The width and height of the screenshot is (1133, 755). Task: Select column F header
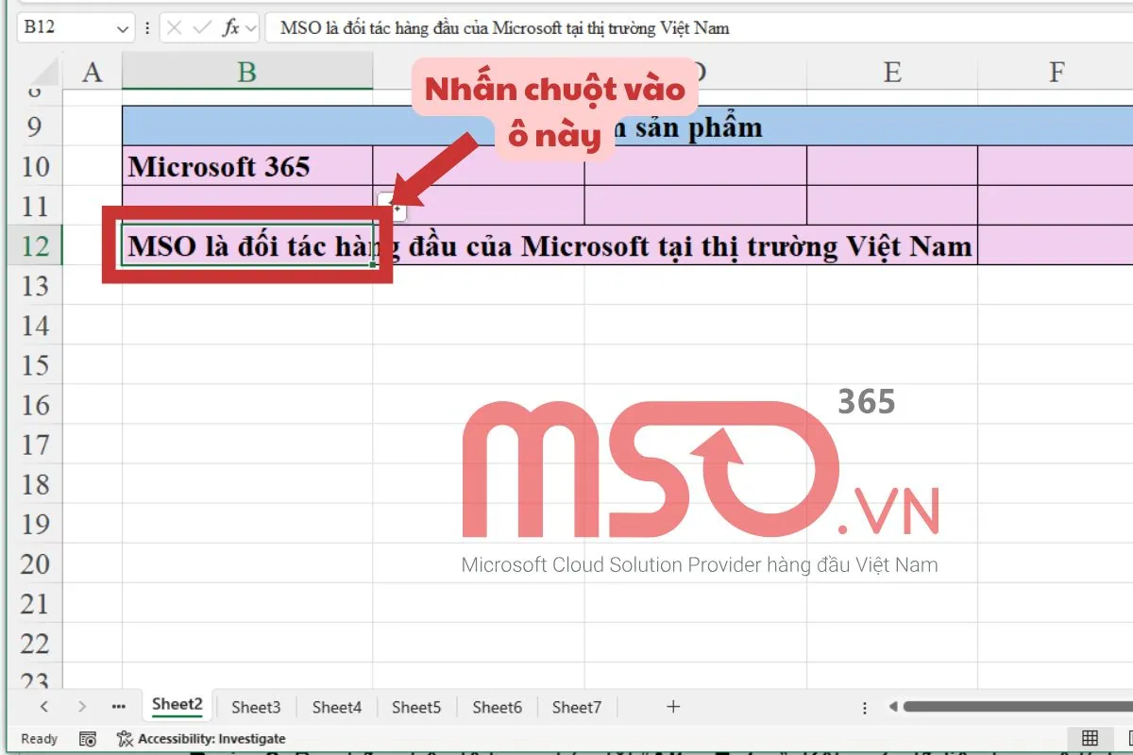(1056, 72)
